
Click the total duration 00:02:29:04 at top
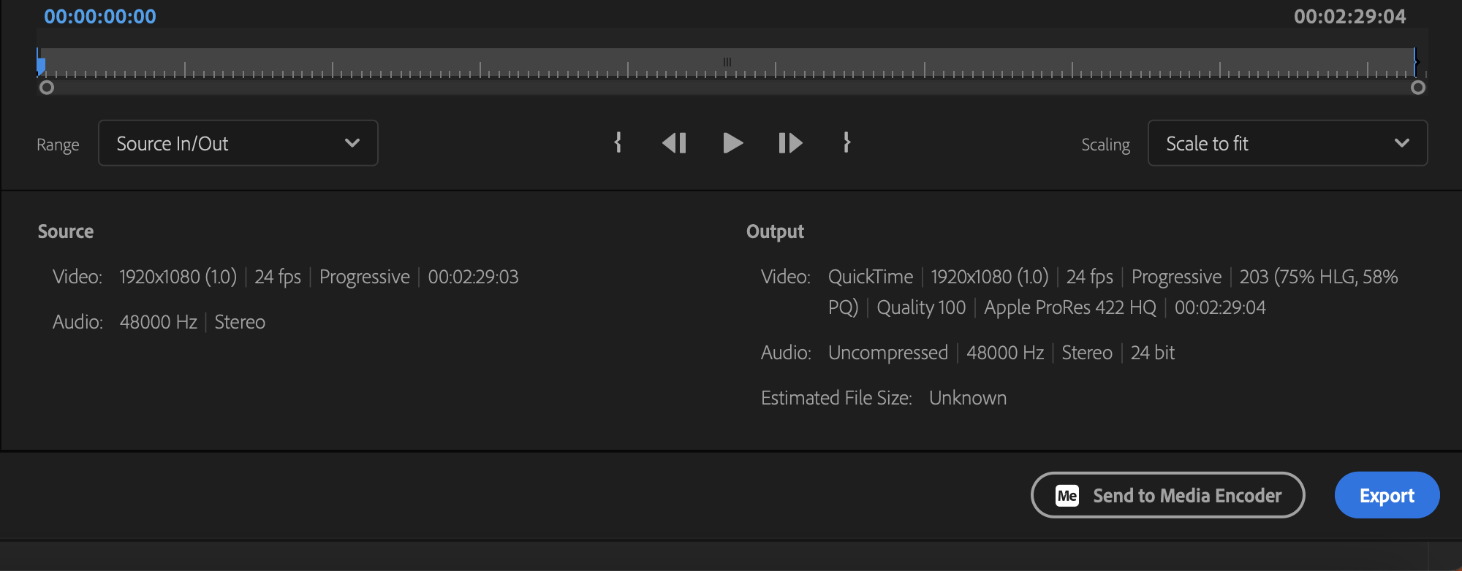1349,17
